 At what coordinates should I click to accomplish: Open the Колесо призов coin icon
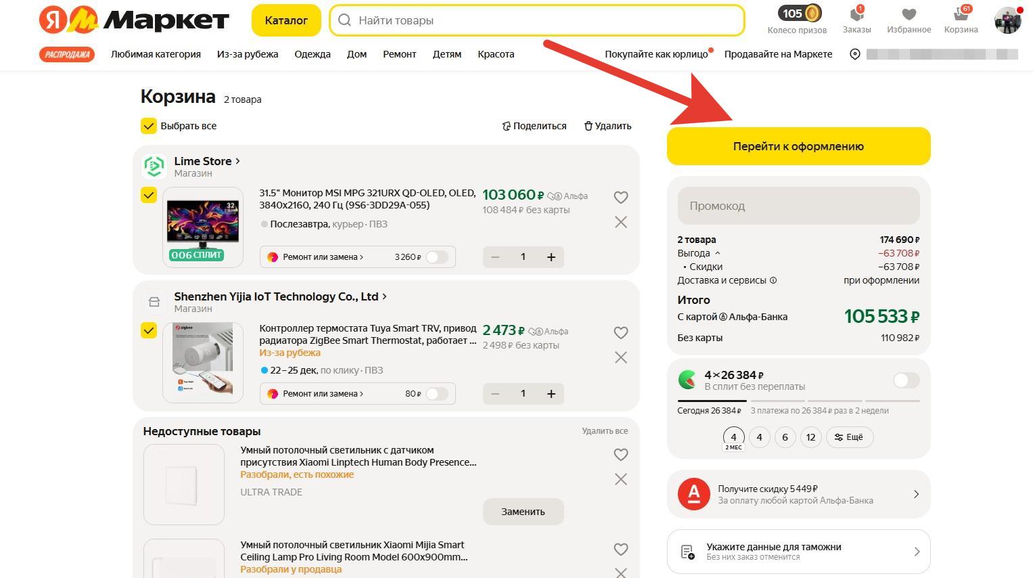812,14
